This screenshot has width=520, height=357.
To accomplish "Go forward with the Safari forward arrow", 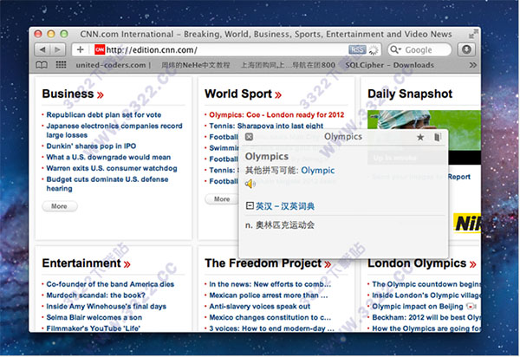I will [x=58, y=49].
